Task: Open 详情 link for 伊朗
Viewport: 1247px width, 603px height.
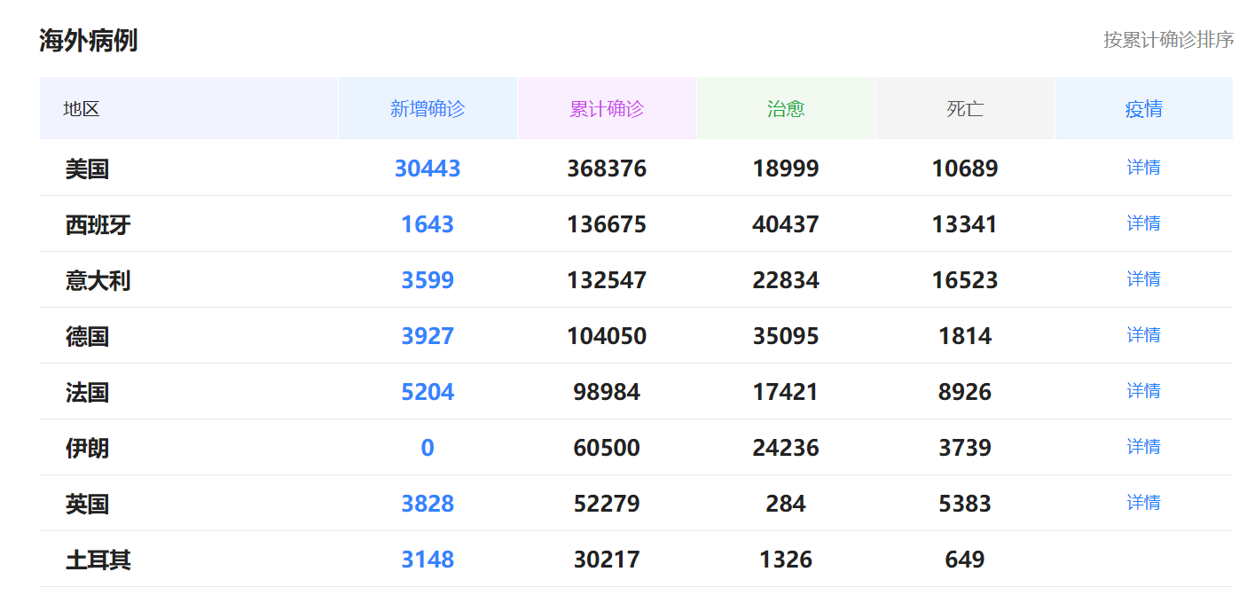Action: (x=1143, y=447)
